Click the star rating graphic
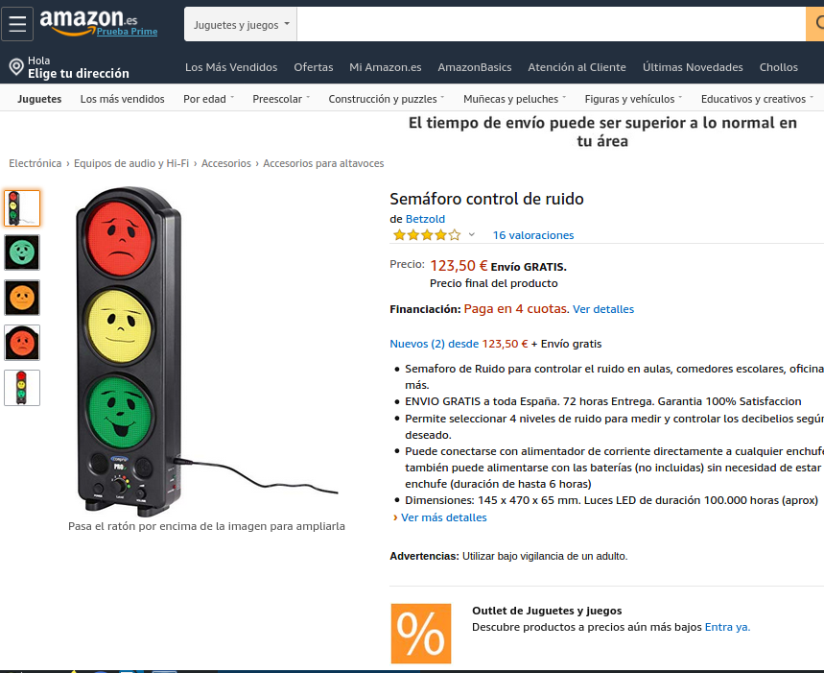 click(427, 235)
